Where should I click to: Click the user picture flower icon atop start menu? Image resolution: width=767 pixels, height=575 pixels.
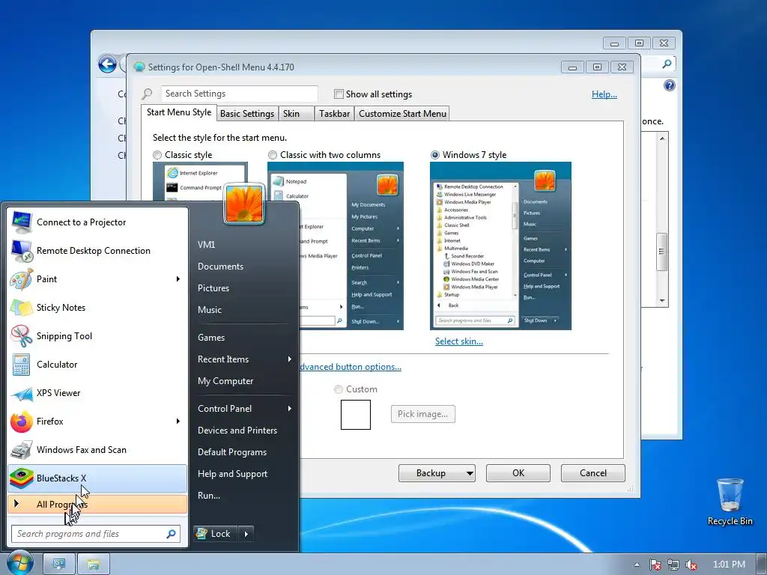click(x=244, y=204)
